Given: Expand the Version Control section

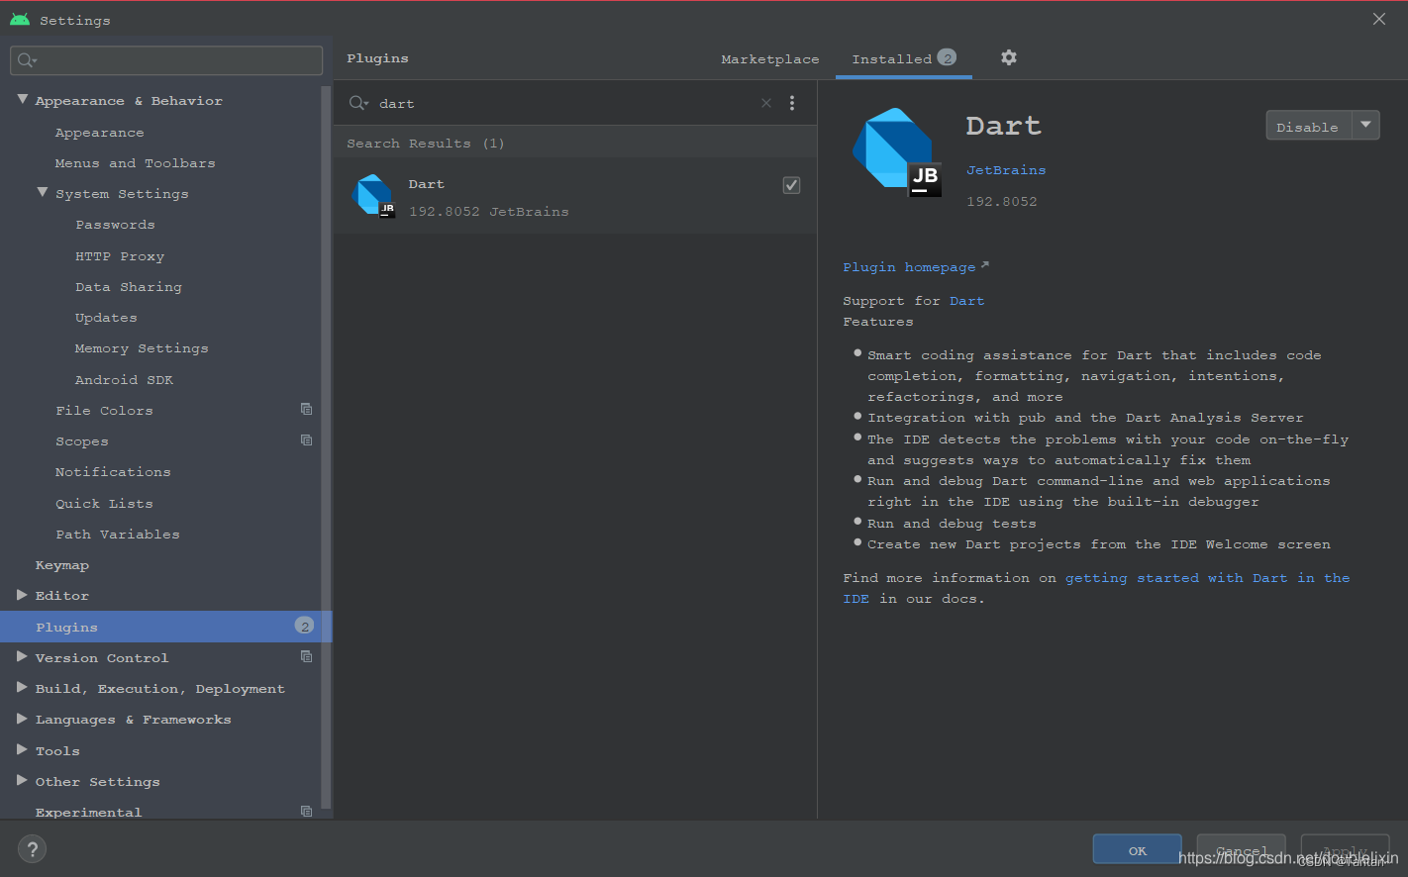Looking at the screenshot, I should point(22,656).
